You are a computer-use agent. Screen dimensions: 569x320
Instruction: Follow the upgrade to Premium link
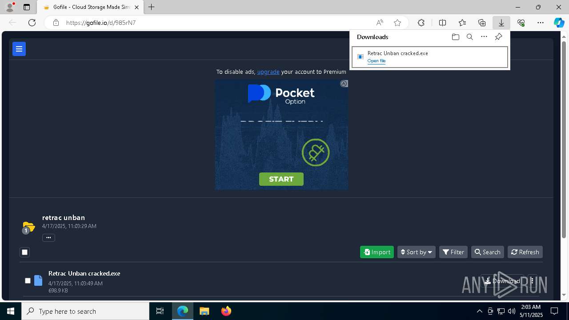[x=268, y=72]
